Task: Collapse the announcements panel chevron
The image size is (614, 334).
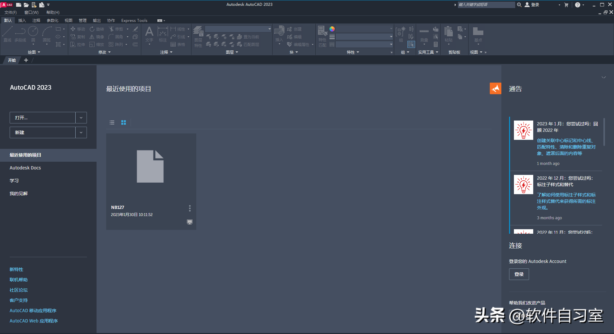Action: [x=604, y=77]
